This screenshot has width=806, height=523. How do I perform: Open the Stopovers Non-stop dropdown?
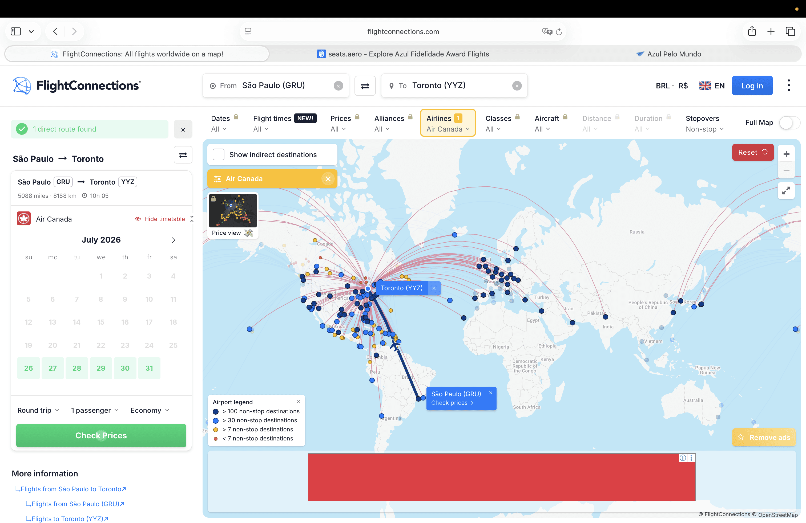point(705,124)
